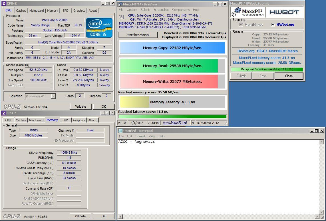Click the HWbot.org 1904.3 MaxxMEM² Marks text
This screenshot has height=221, width=326.
click(267, 51)
